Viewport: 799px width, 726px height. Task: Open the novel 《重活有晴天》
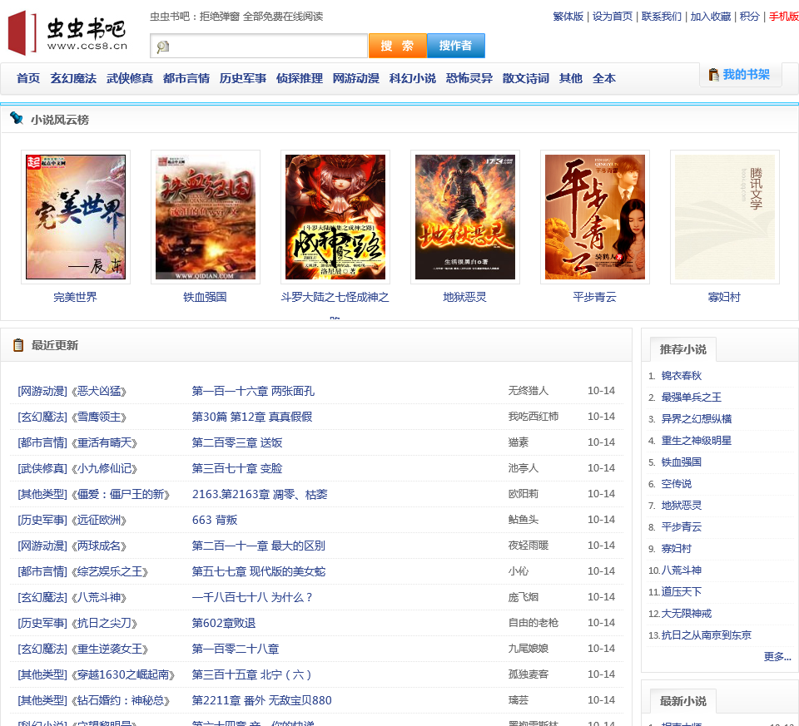click(105, 443)
